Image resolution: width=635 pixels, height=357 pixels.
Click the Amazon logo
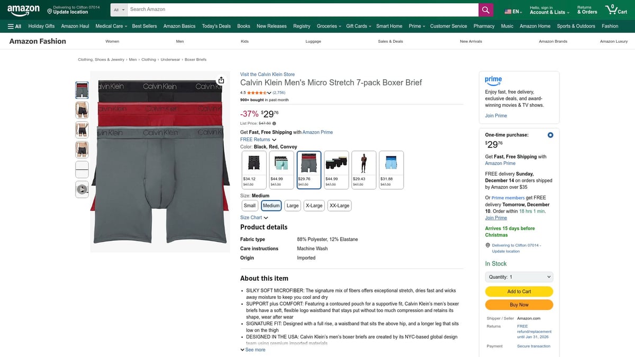click(x=23, y=9)
